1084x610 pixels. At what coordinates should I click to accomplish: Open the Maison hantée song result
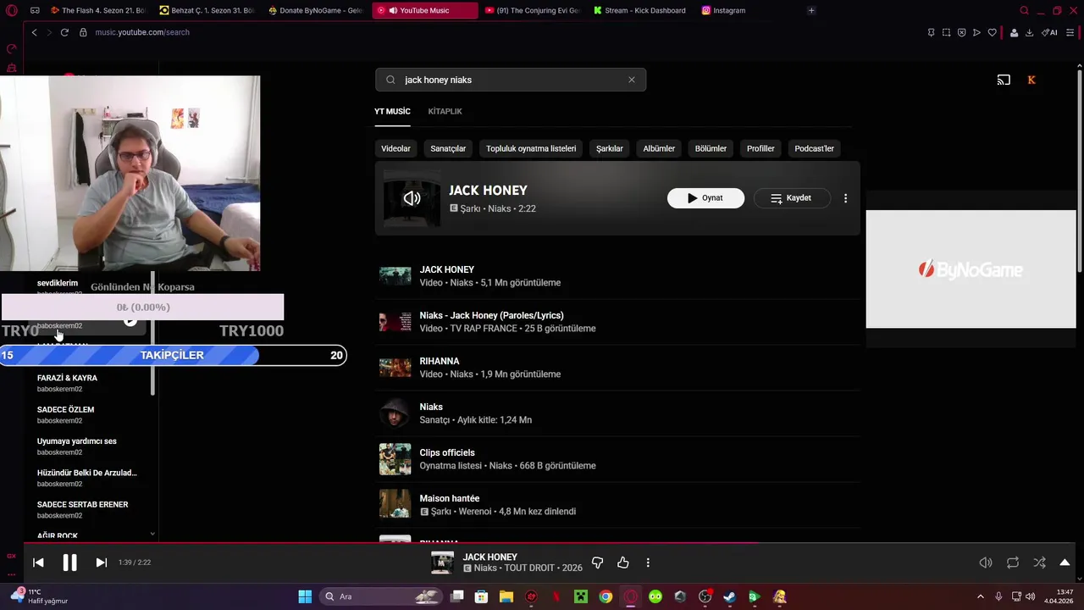[617, 505]
